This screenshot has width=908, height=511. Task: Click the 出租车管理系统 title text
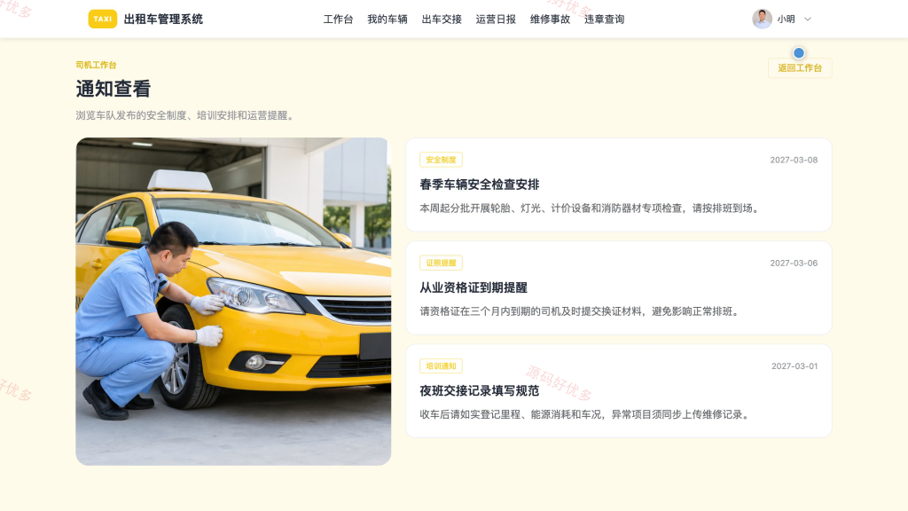tap(163, 20)
